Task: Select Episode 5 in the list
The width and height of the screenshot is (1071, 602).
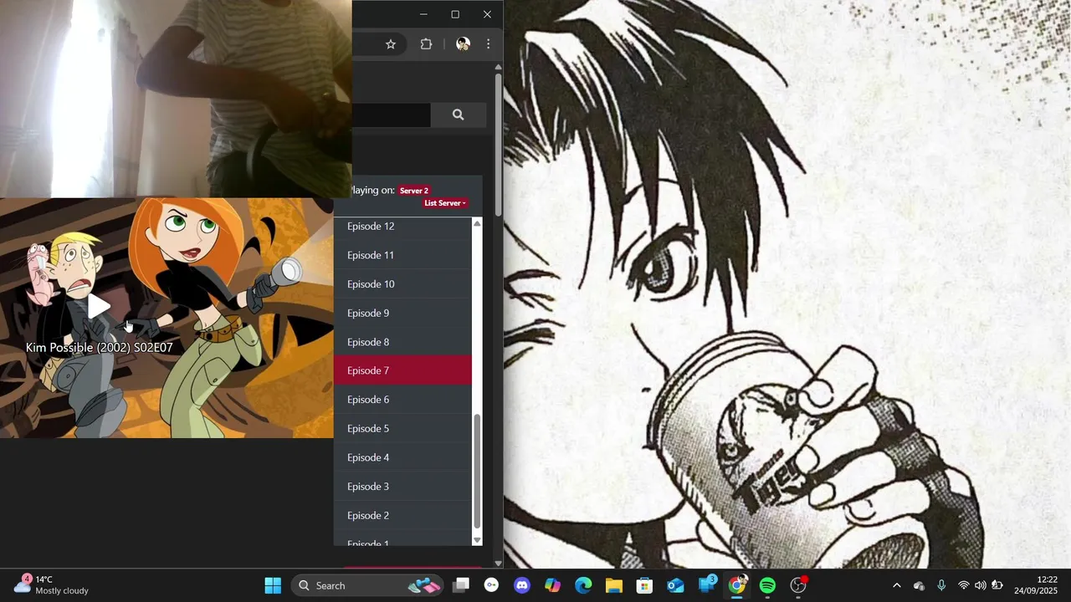Action: 402,428
